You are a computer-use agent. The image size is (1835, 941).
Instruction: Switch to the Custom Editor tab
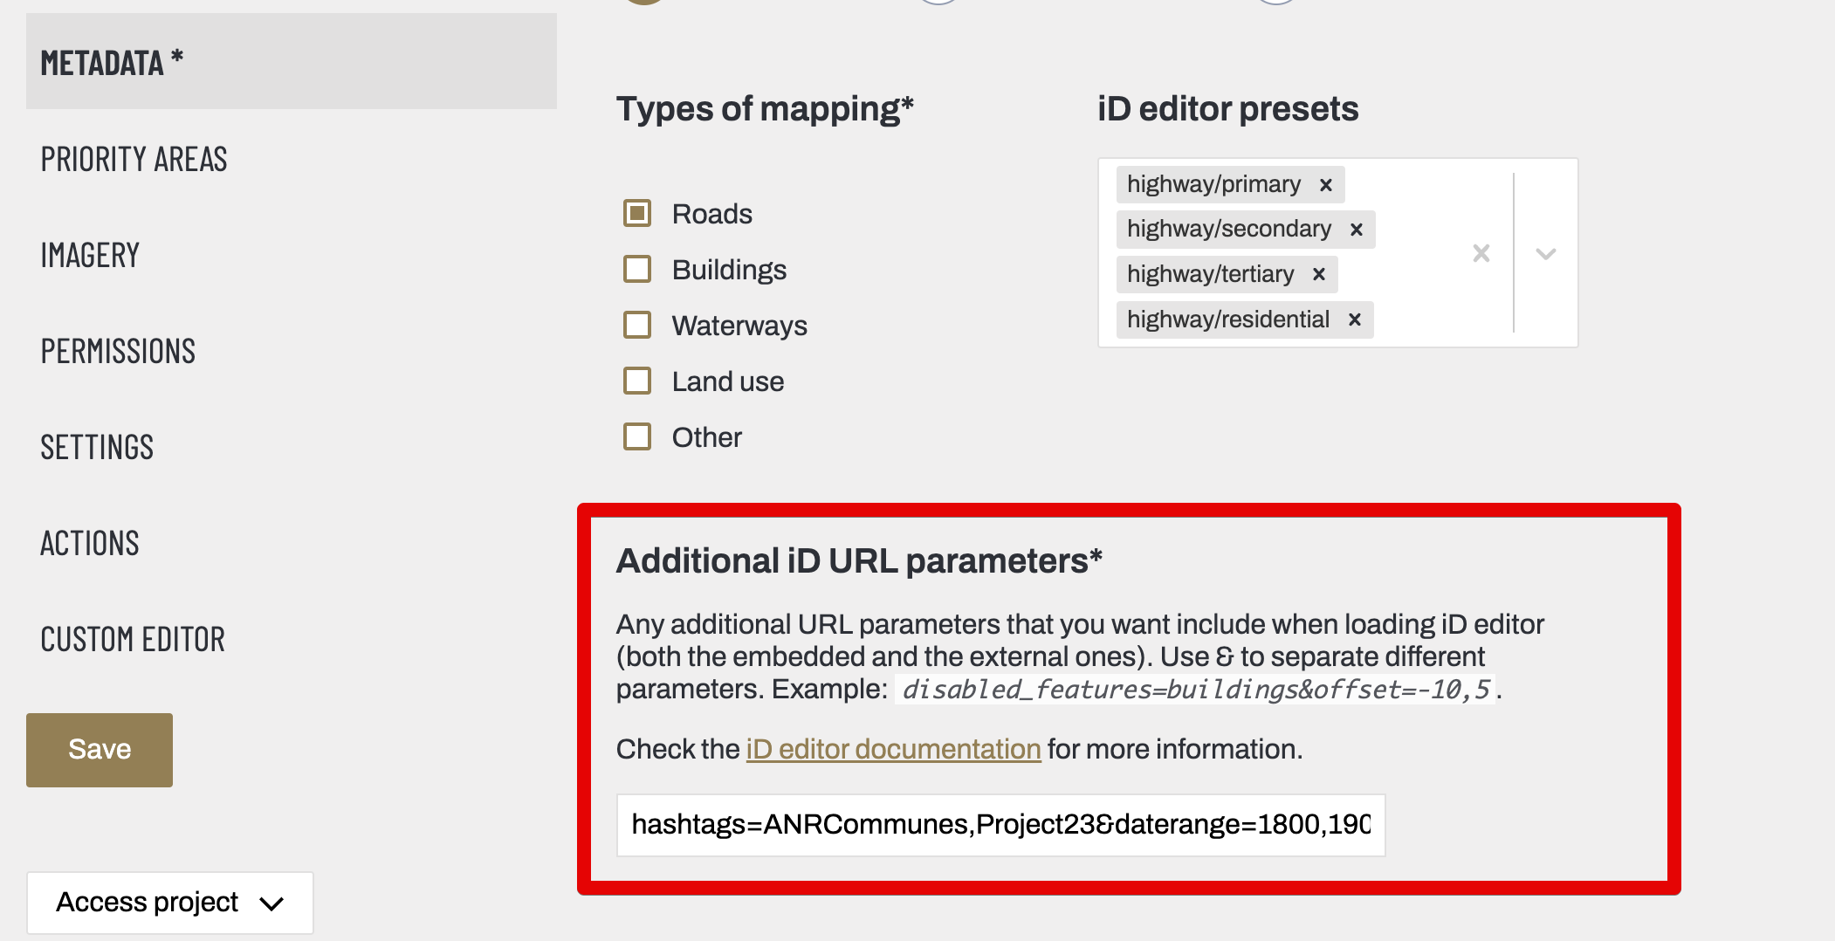(132, 639)
